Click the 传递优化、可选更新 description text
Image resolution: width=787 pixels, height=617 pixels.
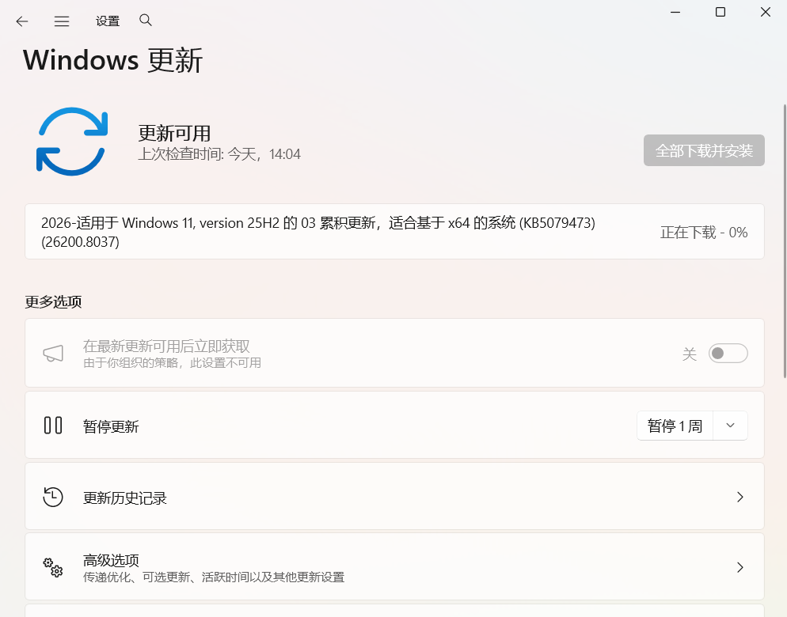pyautogui.click(x=213, y=577)
